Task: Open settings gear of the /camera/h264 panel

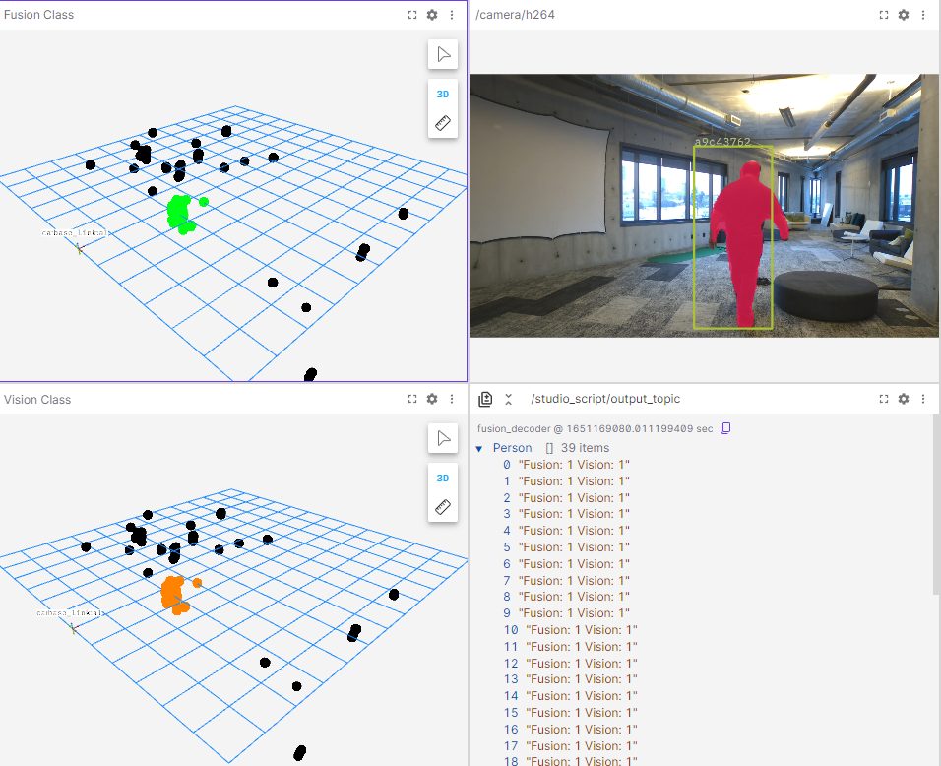Action: (x=904, y=15)
